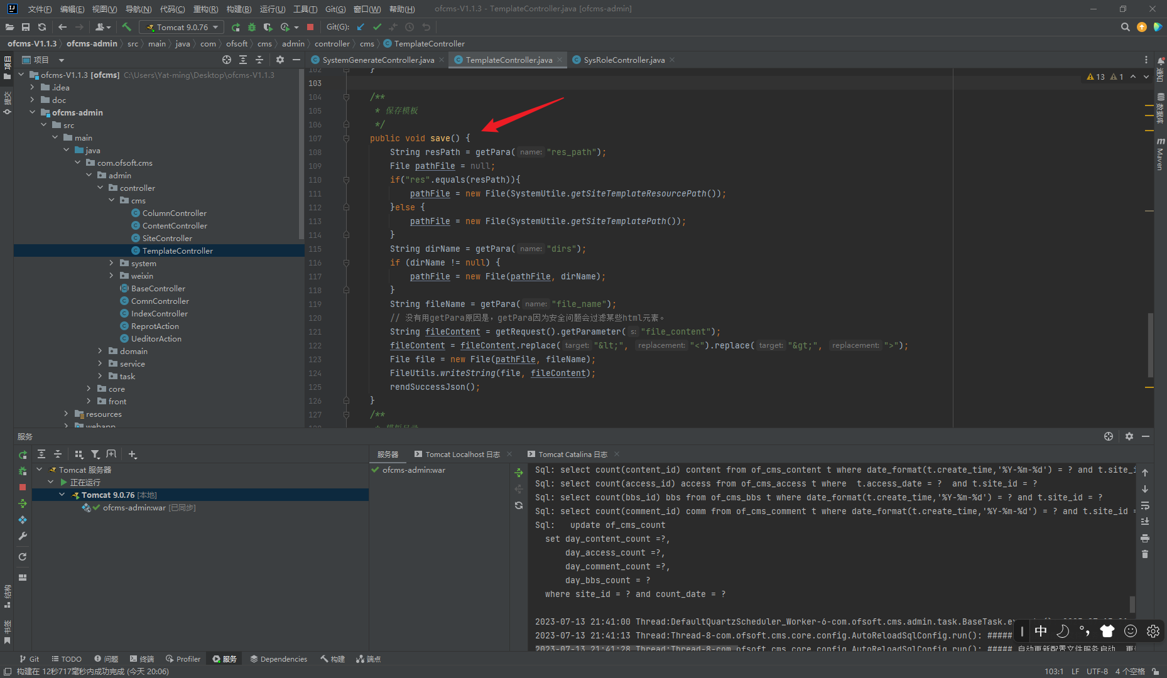Rerun the server using the restart icon in Services
This screenshot has height=678, width=1167.
(23, 454)
